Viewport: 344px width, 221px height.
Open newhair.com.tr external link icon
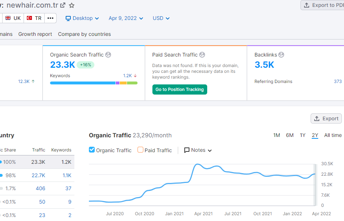[63, 5]
